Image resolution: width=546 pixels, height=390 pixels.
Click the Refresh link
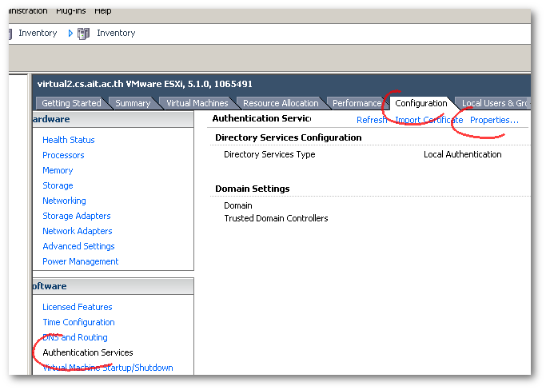372,120
